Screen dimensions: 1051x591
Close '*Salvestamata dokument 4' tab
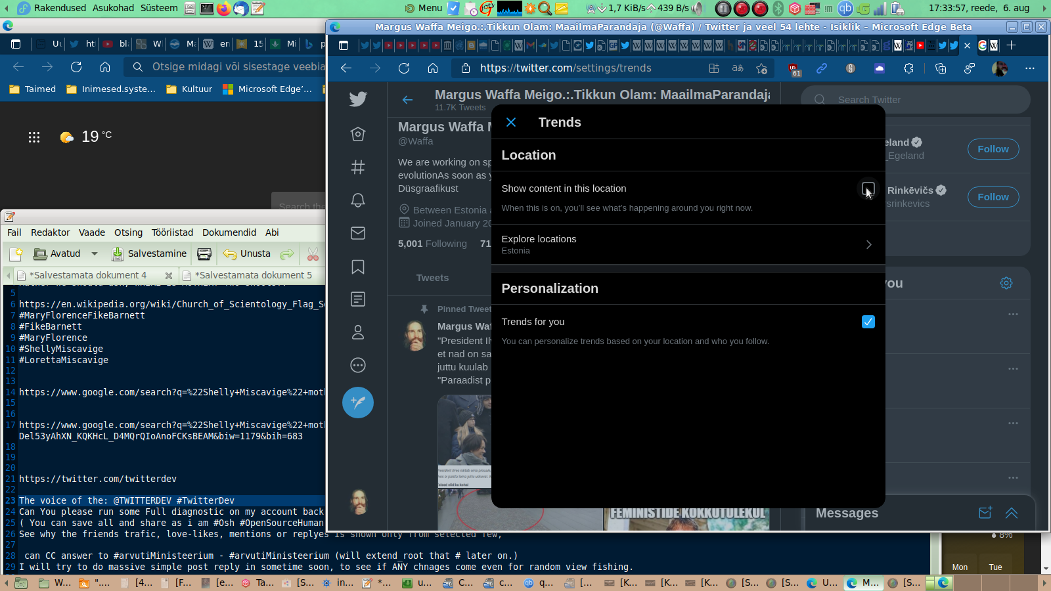[x=169, y=276]
